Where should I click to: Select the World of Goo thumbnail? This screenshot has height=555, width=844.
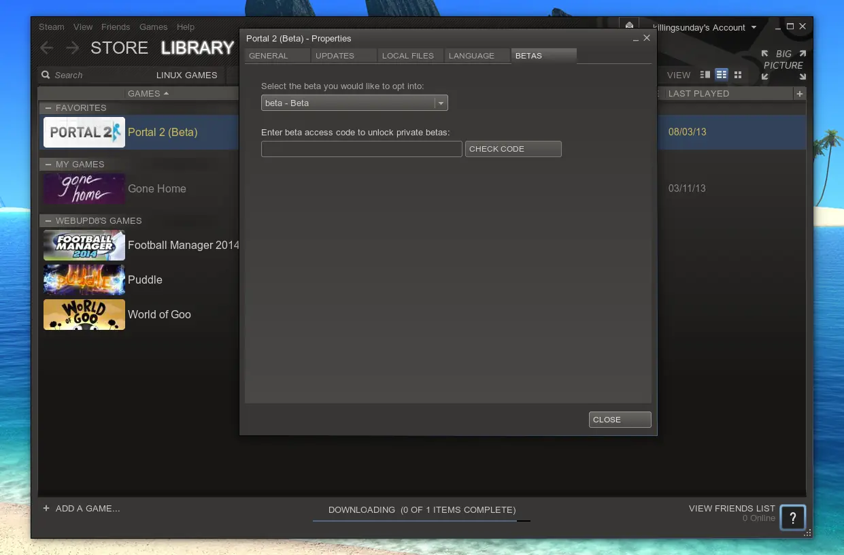tap(84, 314)
